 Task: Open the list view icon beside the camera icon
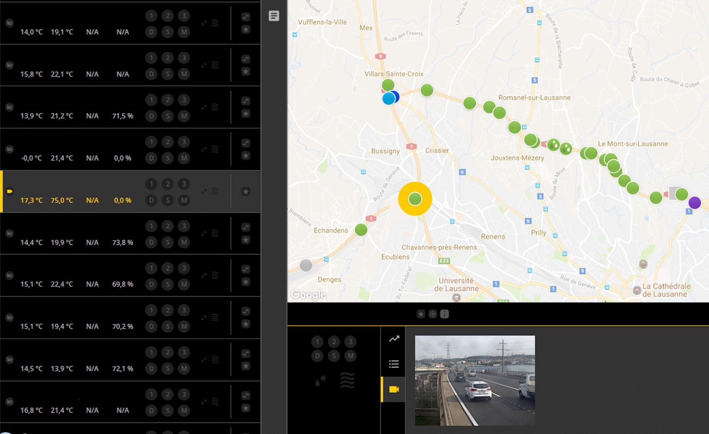pyautogui.click(x=393, y=364)
